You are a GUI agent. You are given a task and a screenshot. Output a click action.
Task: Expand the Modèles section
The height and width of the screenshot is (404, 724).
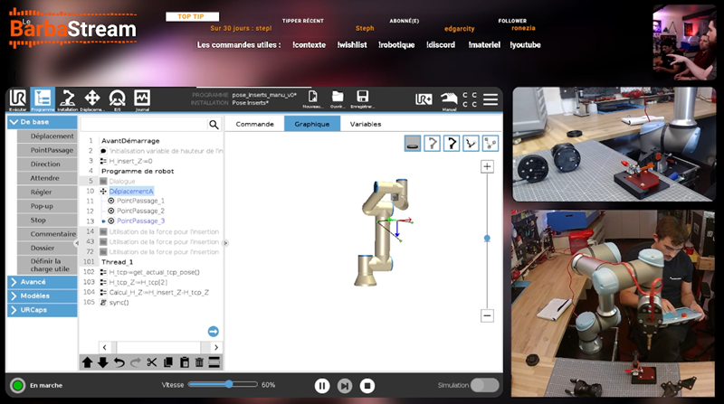tap(43, 296)
